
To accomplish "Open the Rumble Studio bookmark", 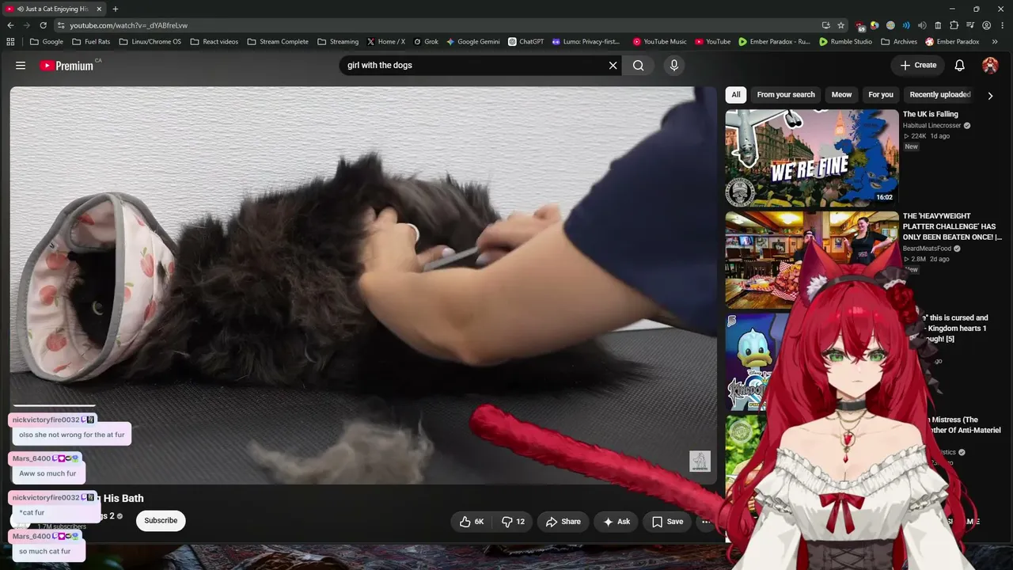I will click(845, 42).
